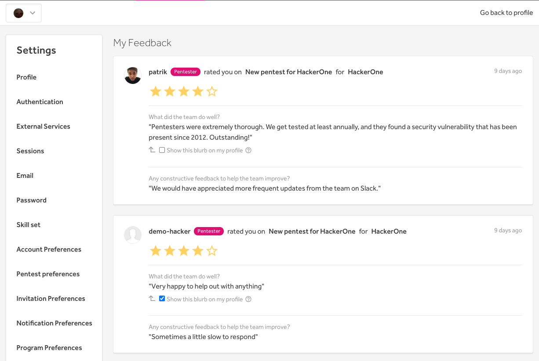Click first star in demo-hacker's rating

[x=156, y=251]
